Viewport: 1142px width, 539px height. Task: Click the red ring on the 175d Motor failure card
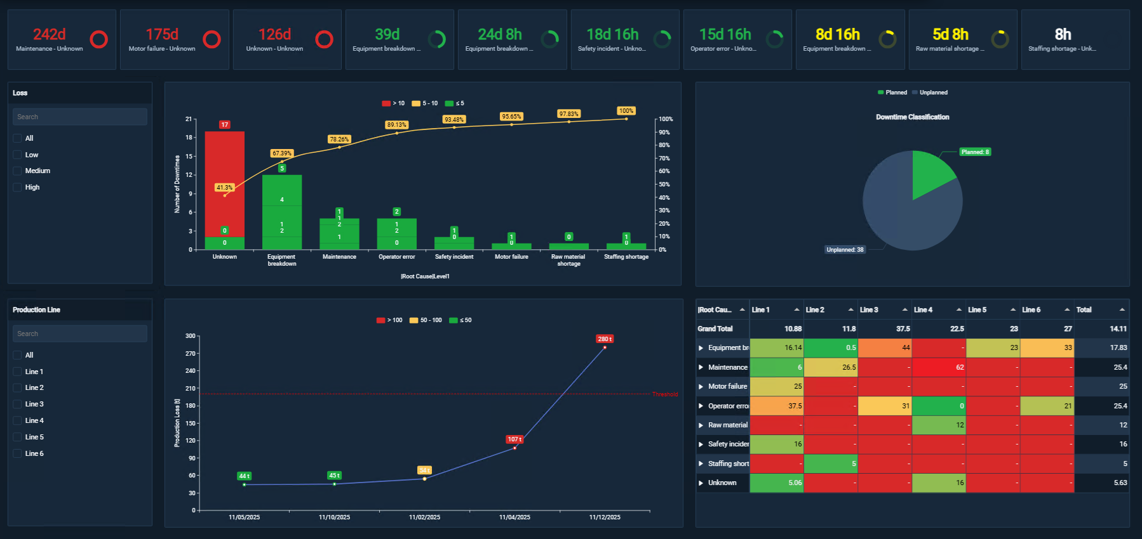coord(212,39)
